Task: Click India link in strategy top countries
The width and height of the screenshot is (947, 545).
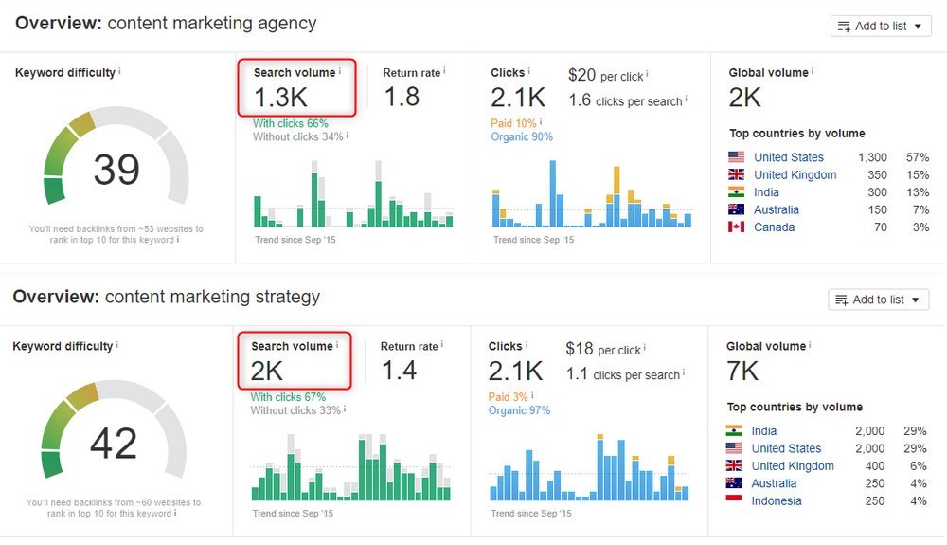Action: point(763,431)
